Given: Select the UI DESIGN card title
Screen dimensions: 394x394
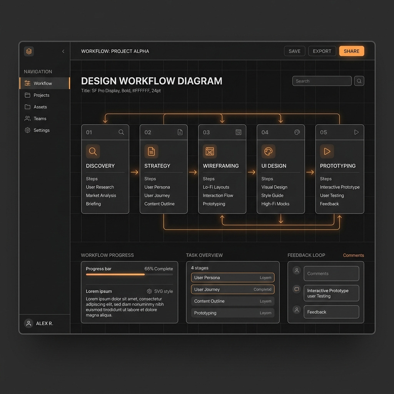Looking at the screenshot, I should (x=274, y=166).
